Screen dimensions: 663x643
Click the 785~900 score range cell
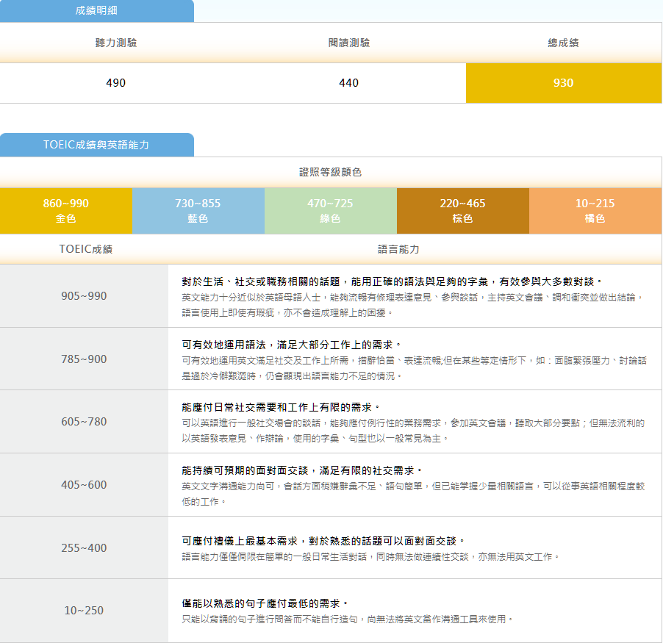click(x=84, y=359)
